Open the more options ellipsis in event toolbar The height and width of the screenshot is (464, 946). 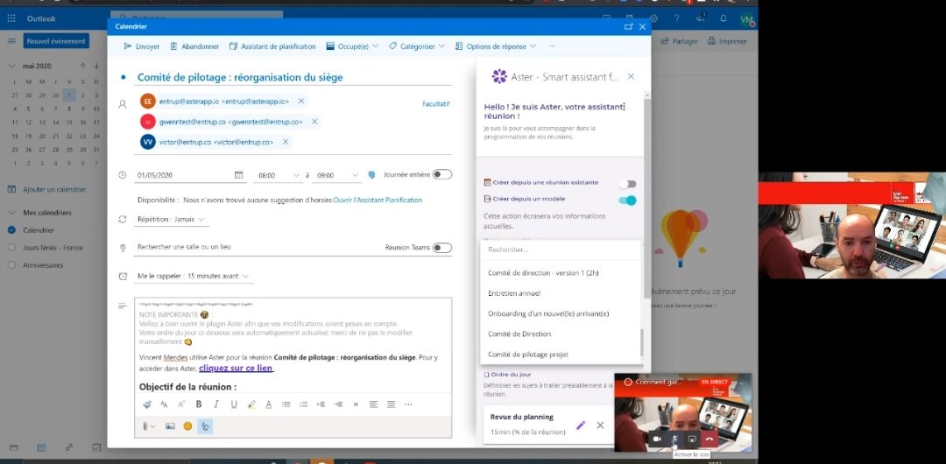point(552,46)
